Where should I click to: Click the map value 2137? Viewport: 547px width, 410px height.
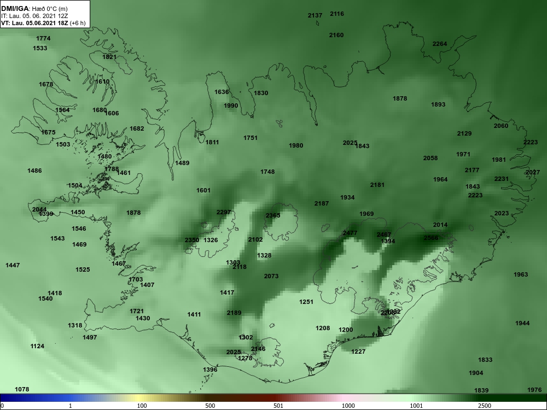point(315,15)
